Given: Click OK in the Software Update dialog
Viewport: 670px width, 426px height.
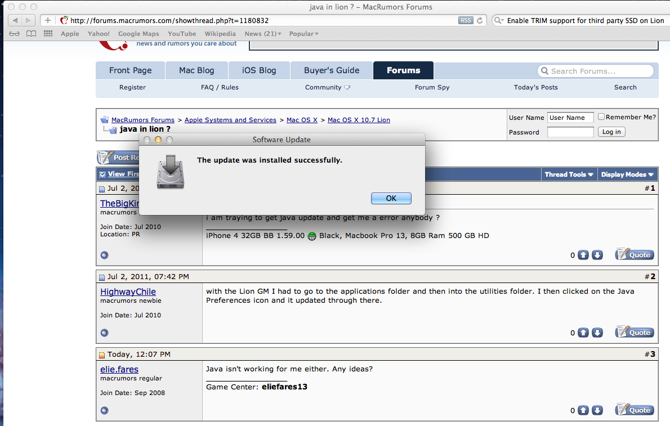Looking at the screenshot, I should pyautogui.click(x=391, y=198).
